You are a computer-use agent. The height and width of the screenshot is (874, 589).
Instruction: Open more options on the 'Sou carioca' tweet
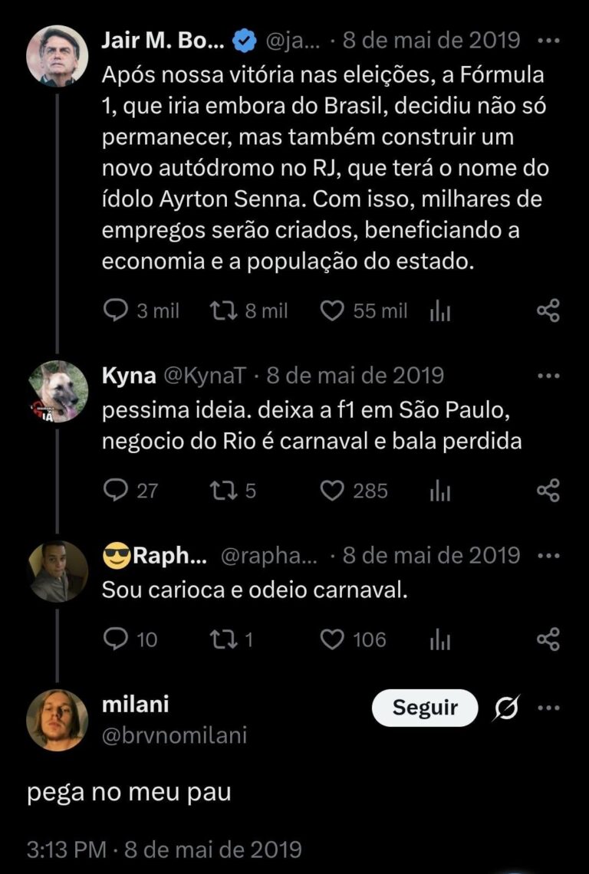(x=549, y=555)
